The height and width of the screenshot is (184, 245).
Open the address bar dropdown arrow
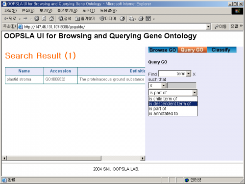(x=208, y=26)
